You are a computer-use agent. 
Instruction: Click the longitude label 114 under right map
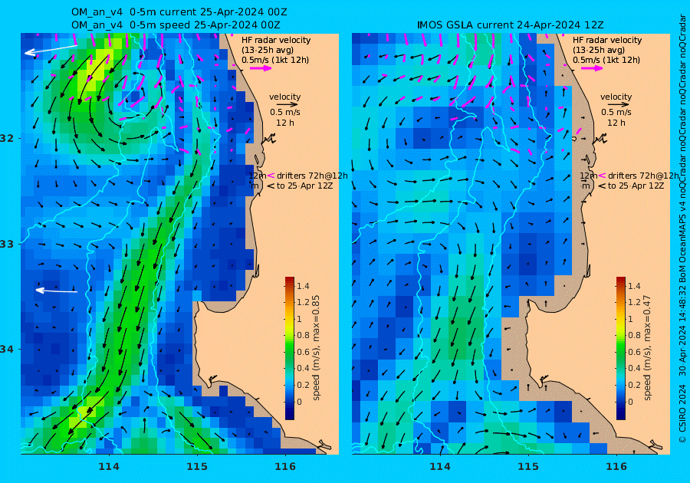point(439,467)
